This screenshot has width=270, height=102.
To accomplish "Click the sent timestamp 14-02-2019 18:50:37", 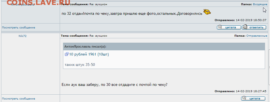I will 251,20.
